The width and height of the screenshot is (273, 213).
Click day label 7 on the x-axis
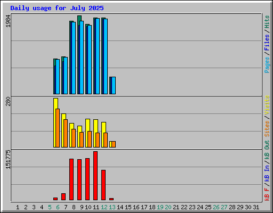click(66, 207)
